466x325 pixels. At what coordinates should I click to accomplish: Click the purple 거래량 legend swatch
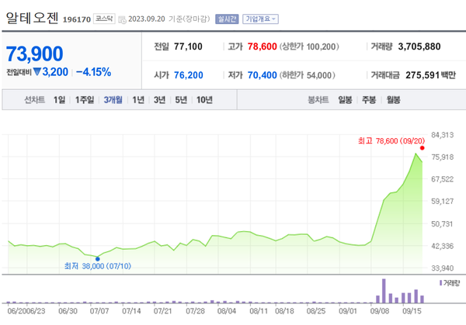click(441, 283)
